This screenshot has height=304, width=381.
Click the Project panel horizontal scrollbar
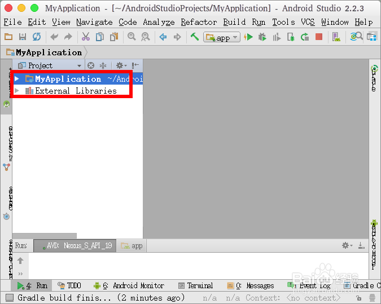pyautogui.click(x=45, y=236)
